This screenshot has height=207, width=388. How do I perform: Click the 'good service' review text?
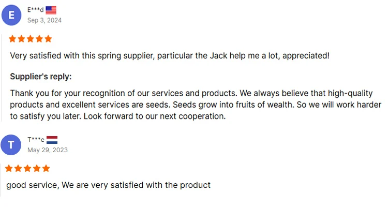(x=108, y=185)
